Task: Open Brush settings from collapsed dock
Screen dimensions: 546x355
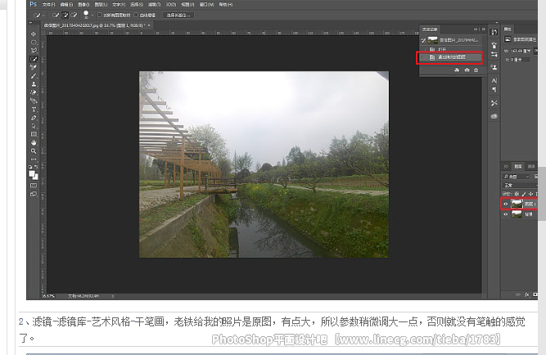Action: click(x=494, y=54)
